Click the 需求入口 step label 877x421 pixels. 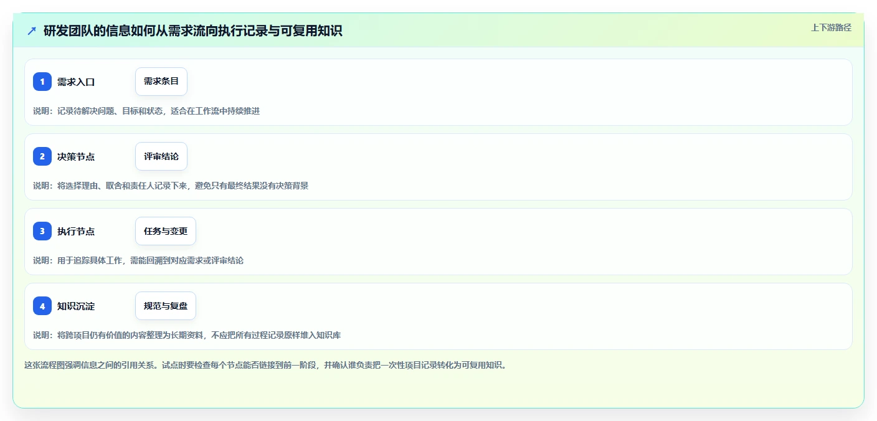(76, 82)
